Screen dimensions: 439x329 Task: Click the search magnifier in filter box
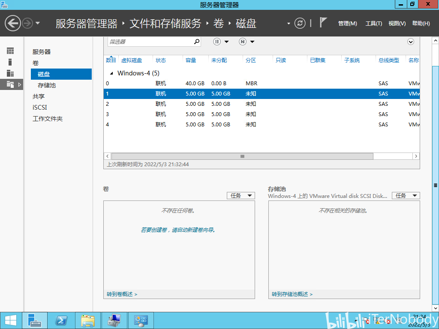point(197,42)
